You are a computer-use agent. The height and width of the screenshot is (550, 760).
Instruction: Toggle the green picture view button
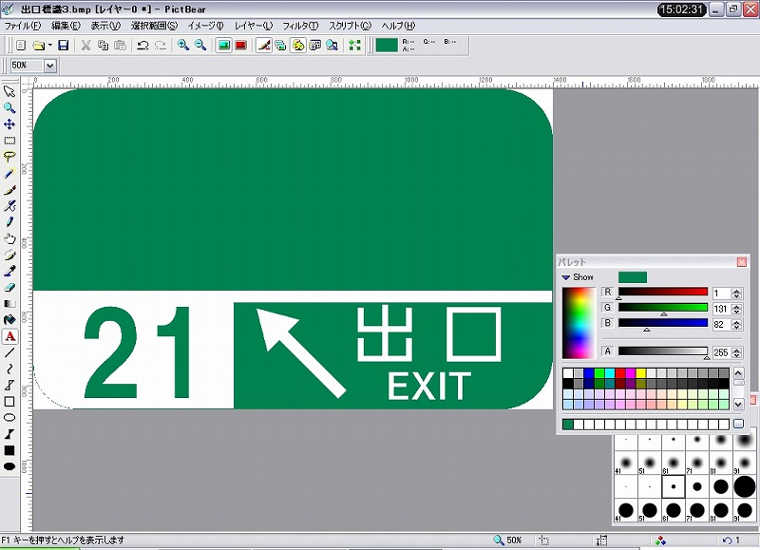pos(223,45)
